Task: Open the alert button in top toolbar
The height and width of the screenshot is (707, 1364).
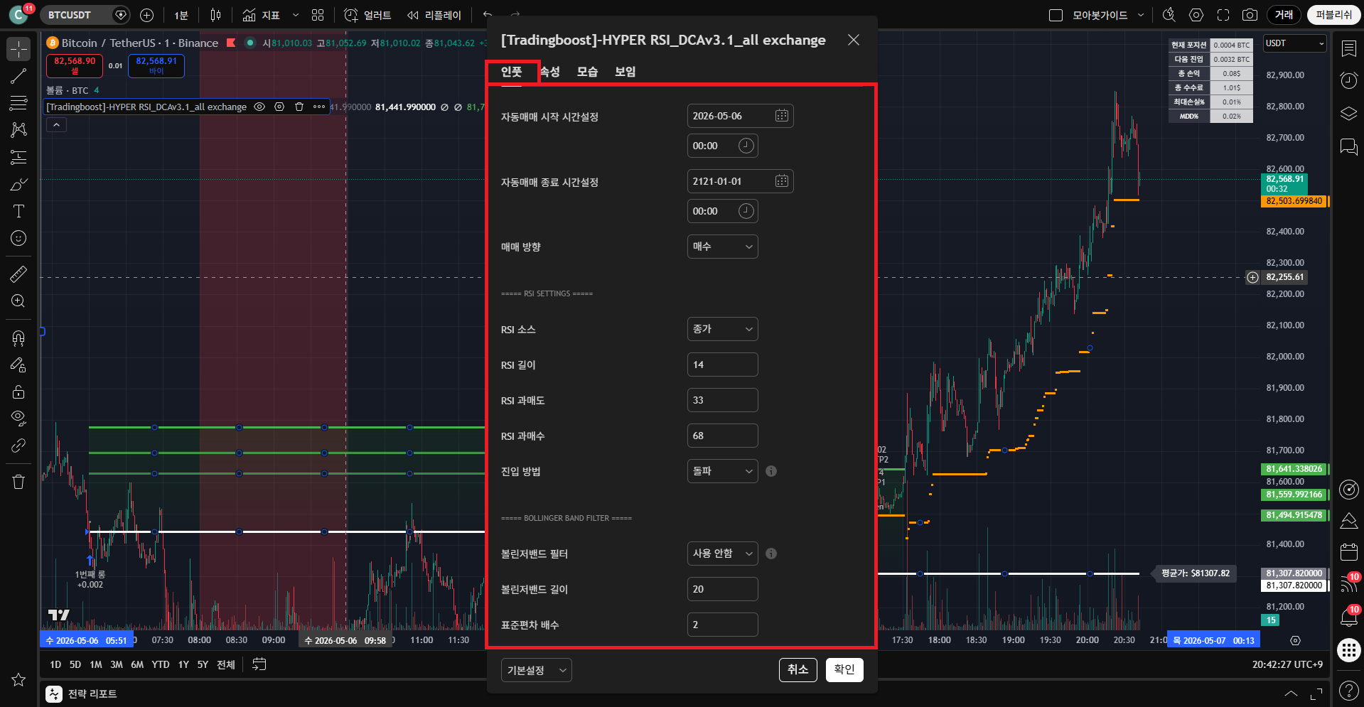Action: 368,15
